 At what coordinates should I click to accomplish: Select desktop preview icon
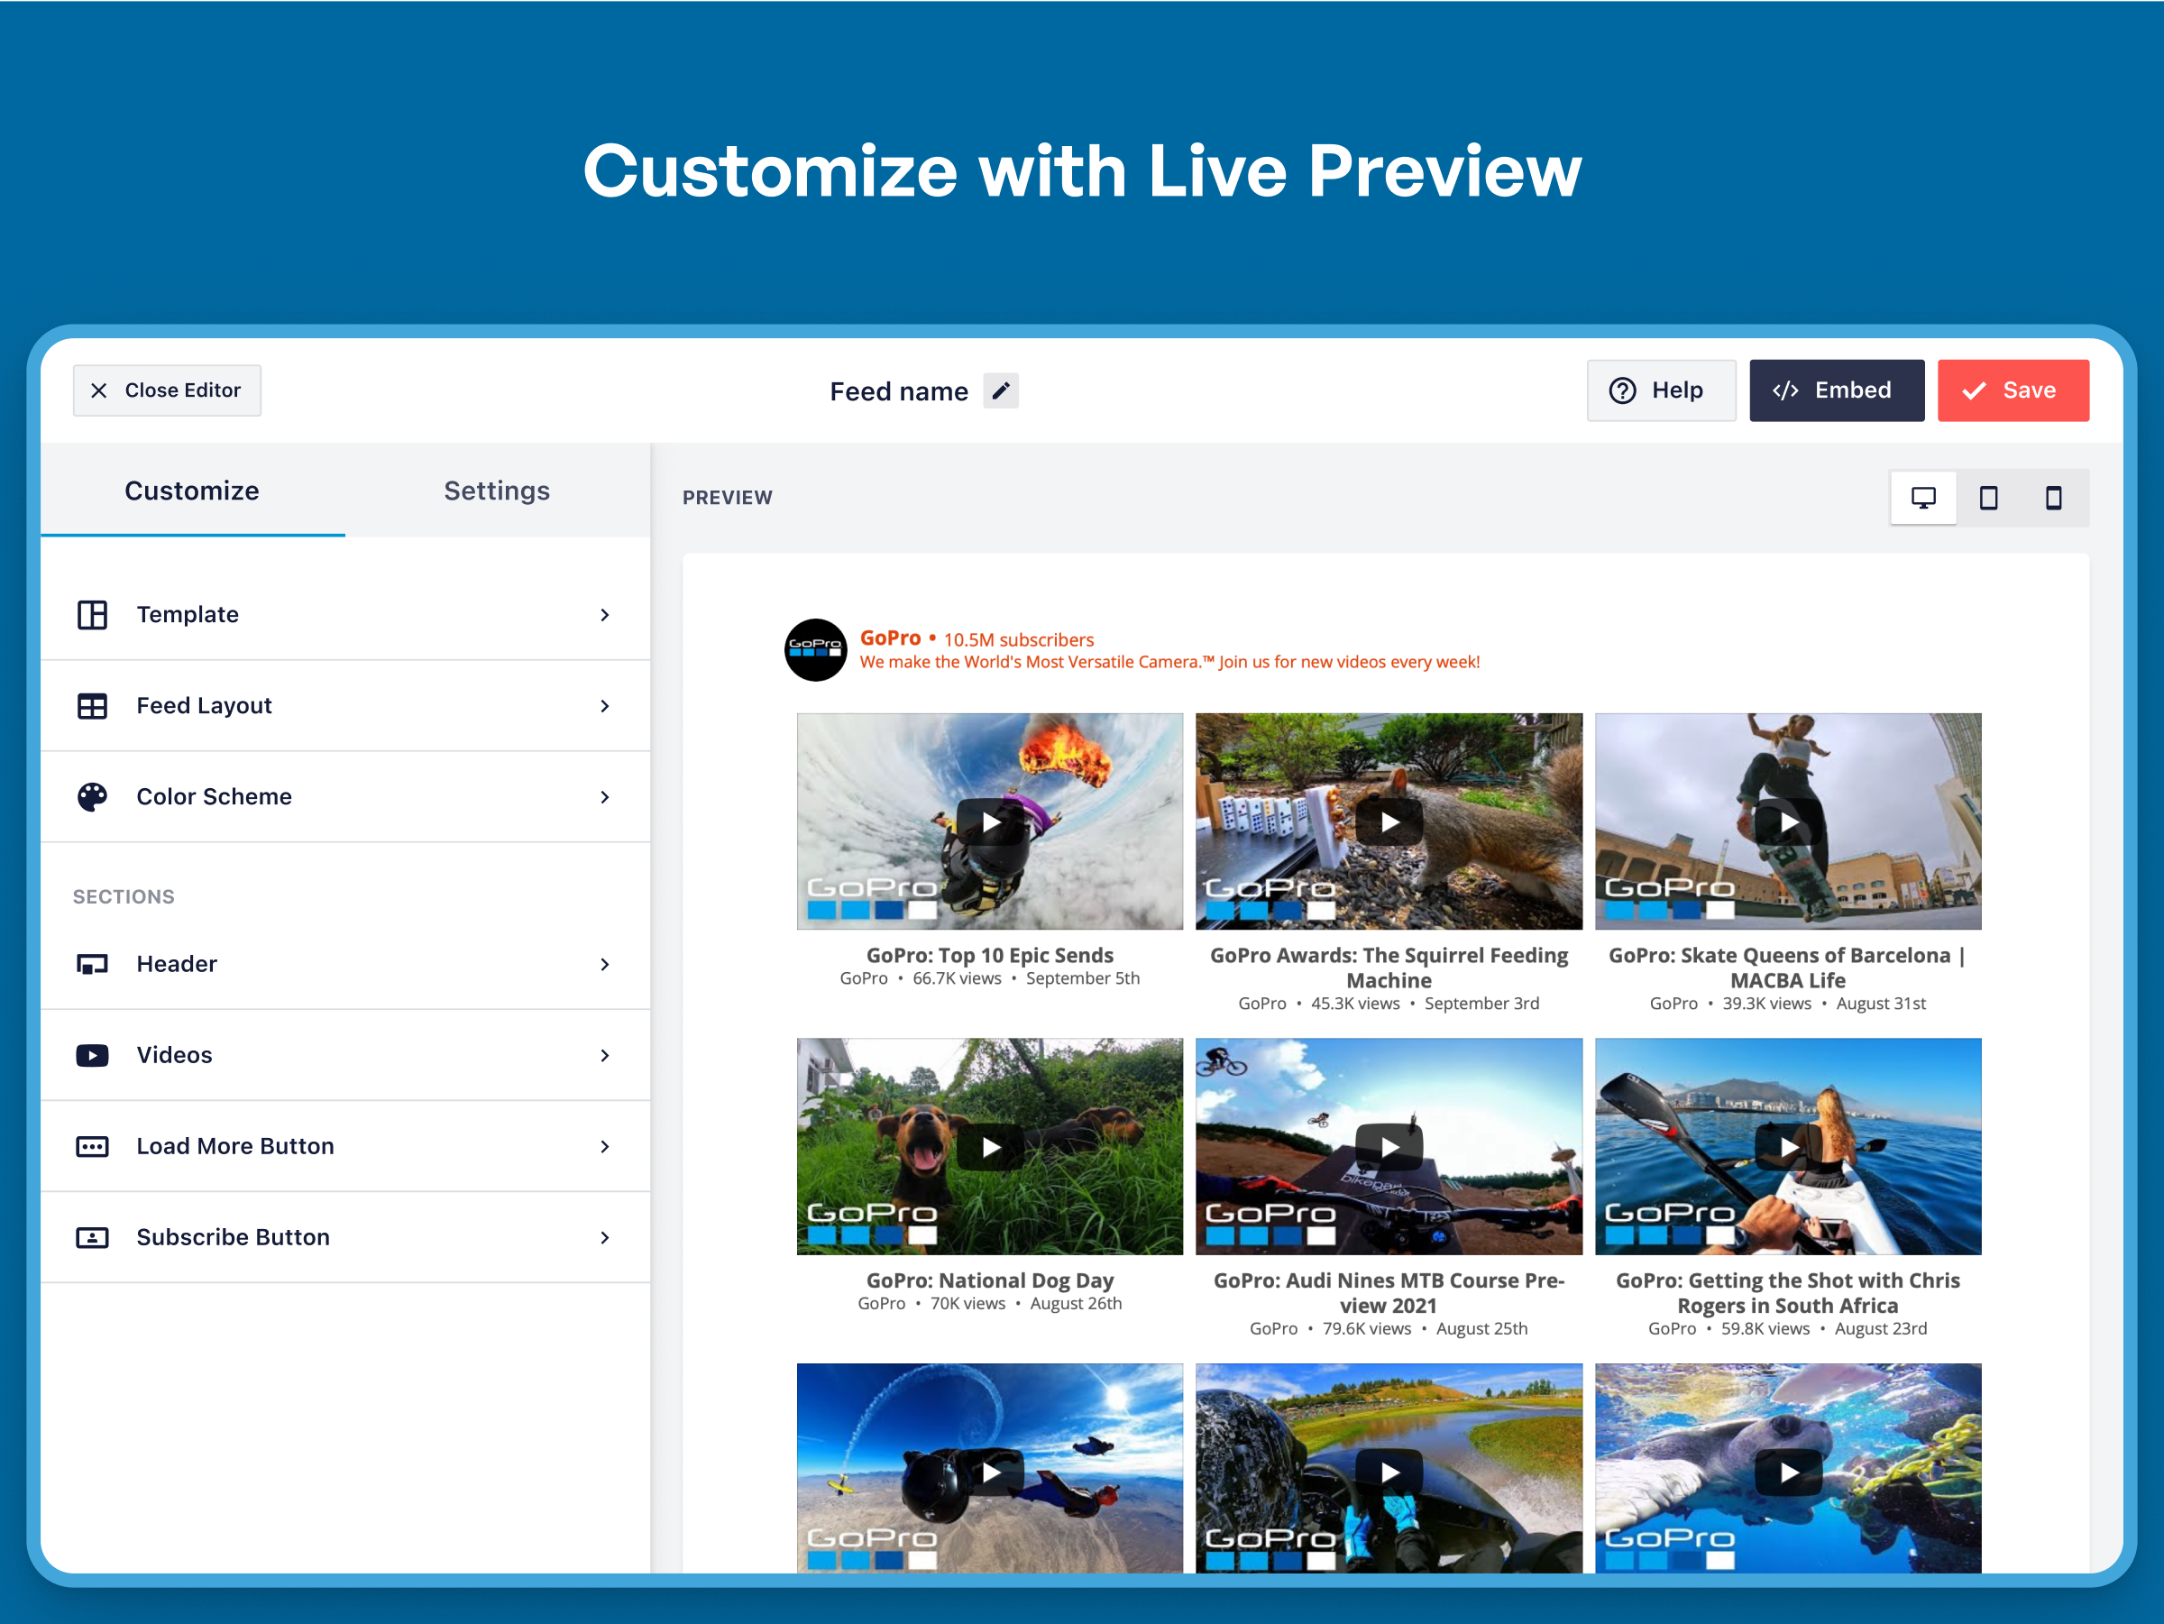(1922, 497)
